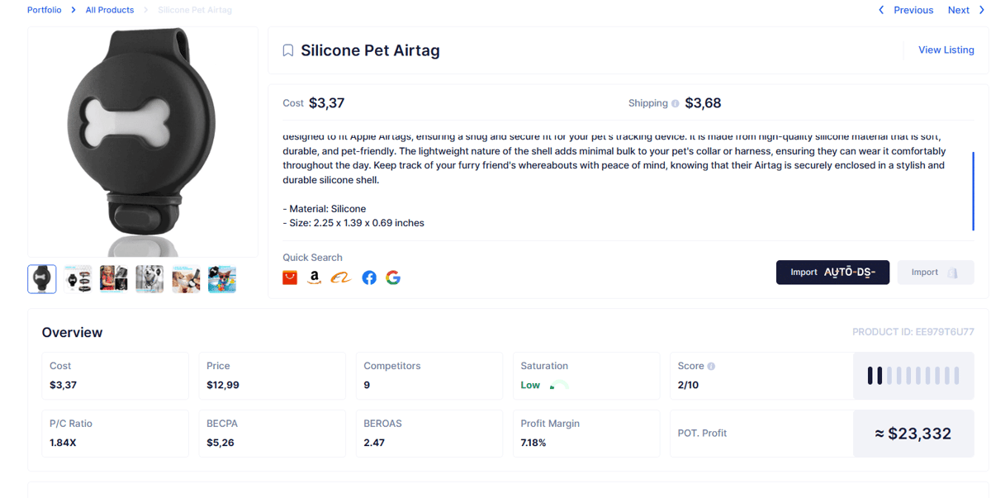The image size is (991, 498).
Task: Click the Quick Search label
Action: tap(312, 258)
